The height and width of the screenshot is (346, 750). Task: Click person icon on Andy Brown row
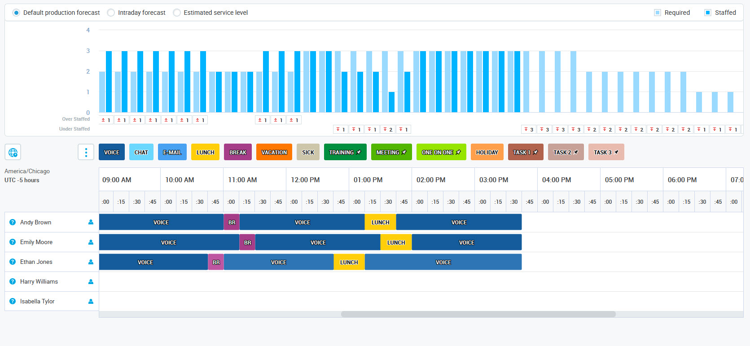(x=91, y=222)
